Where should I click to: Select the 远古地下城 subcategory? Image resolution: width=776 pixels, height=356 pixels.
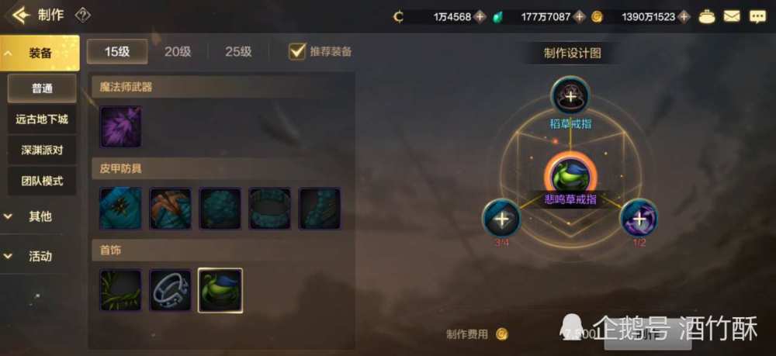point(42,119)
